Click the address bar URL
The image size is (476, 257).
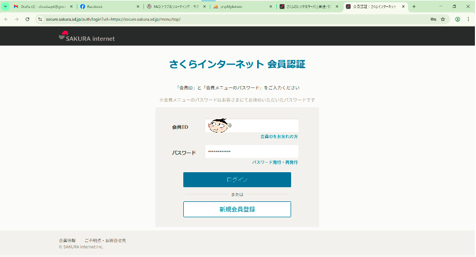[x=113, y=19]
